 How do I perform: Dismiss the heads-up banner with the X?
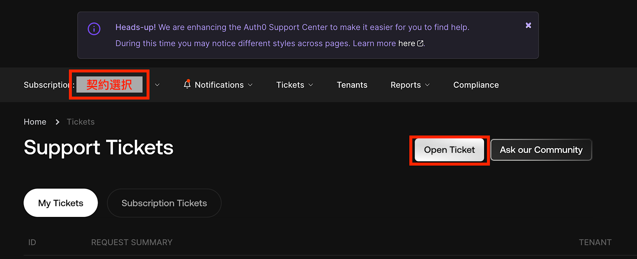click(x=528, y=25)
